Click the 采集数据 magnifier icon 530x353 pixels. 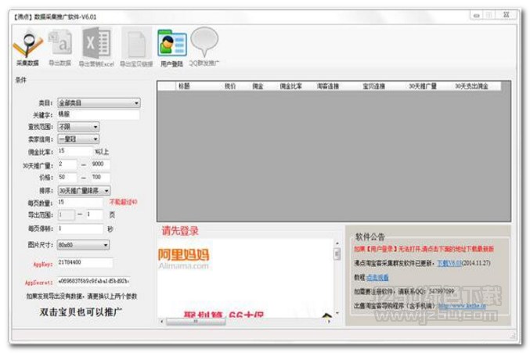pos(27,43)
